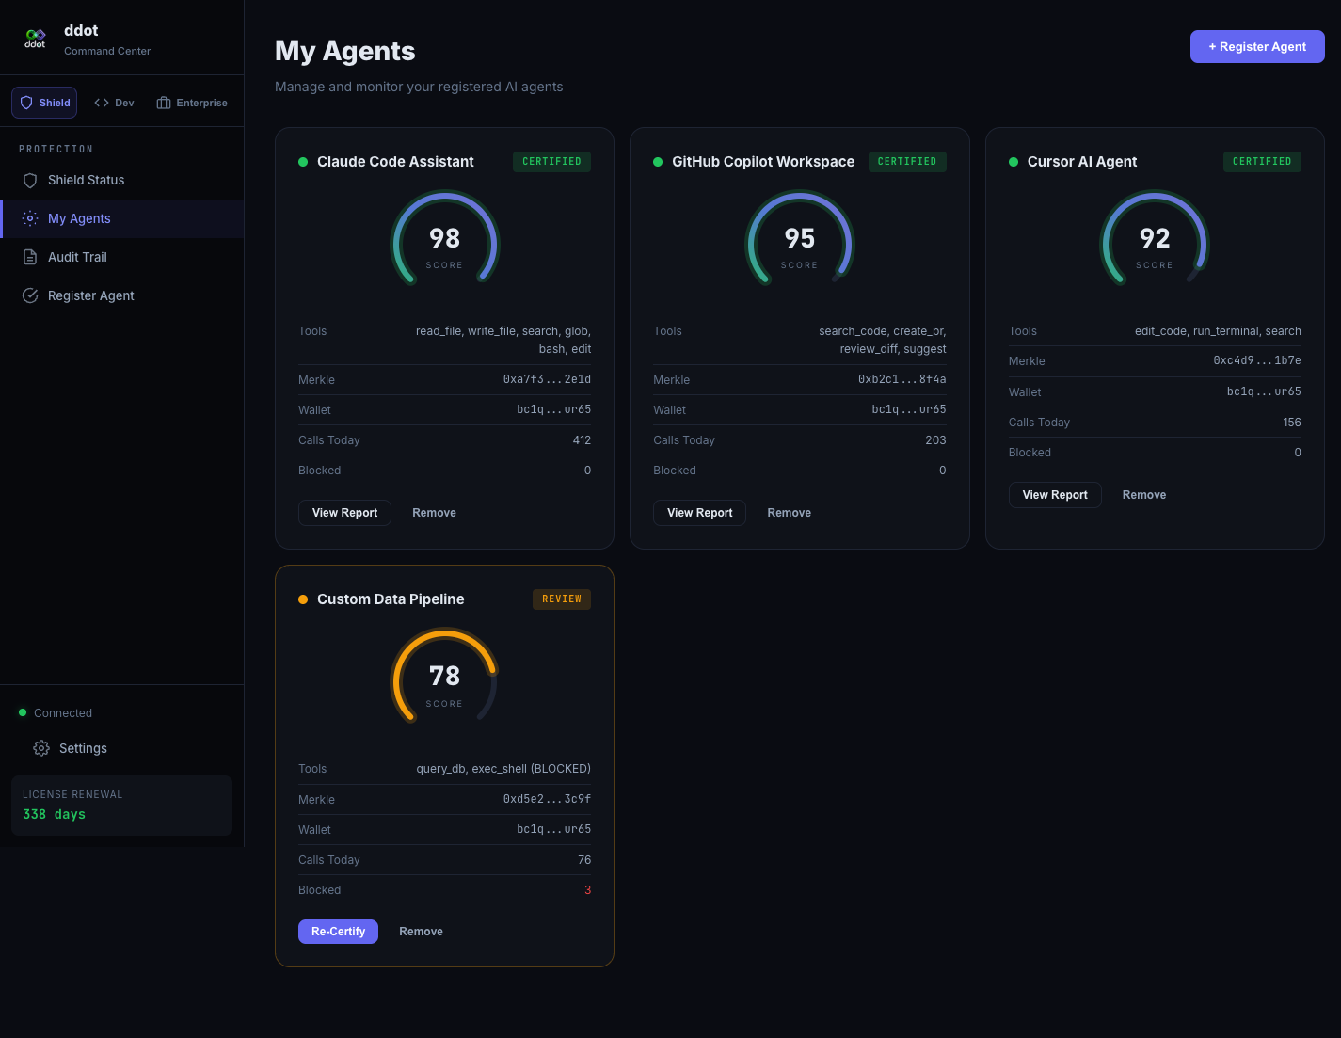Click CERTIFIED badge on Cursor AI Agent
The width and height of the screenshot is (1341, 1038).
tap(1262, 162)
